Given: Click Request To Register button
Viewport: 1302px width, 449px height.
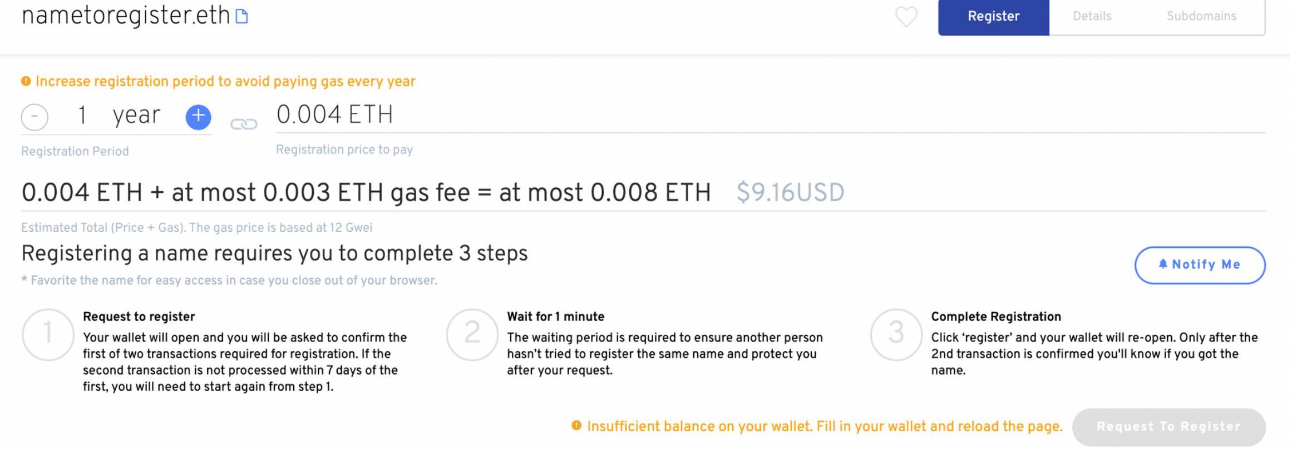Looking at the screenshot, I should pyautogui.click(x=1168, y=427).
